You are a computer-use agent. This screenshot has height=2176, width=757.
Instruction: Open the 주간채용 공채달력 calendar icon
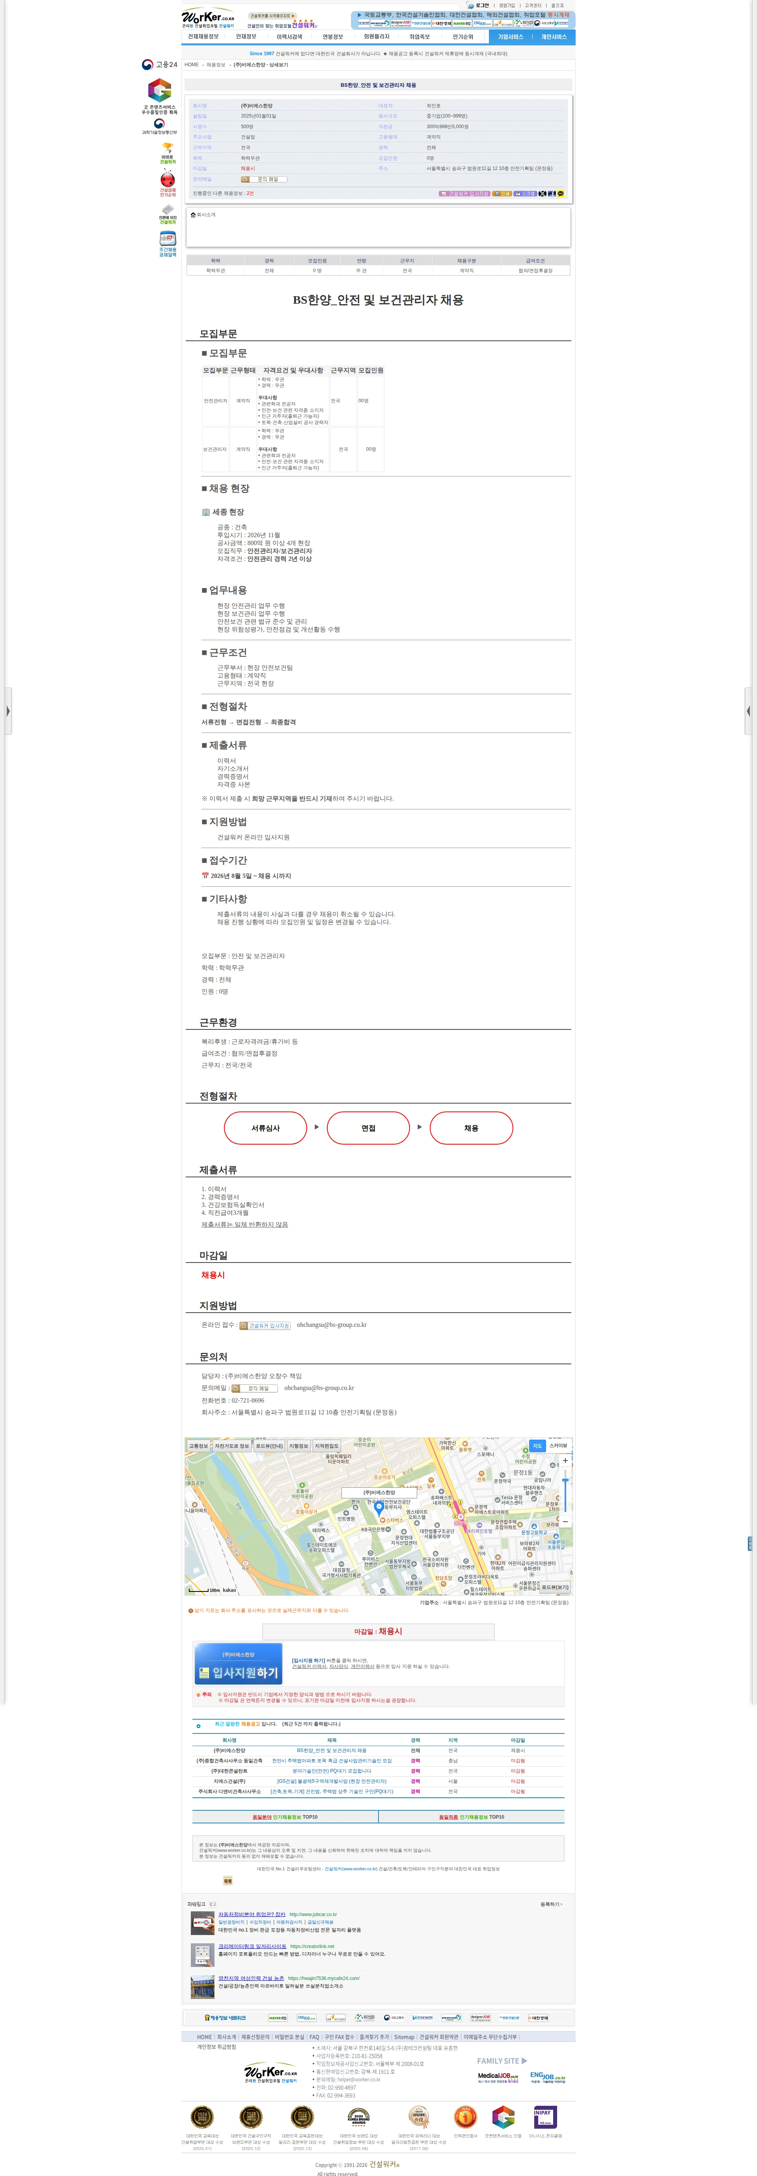point(168,244)
